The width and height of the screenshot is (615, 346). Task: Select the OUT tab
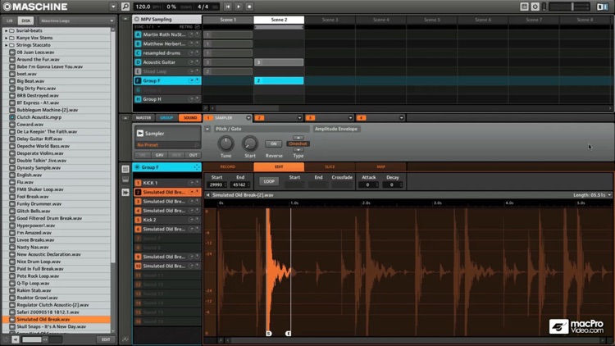tap(193, 155)
